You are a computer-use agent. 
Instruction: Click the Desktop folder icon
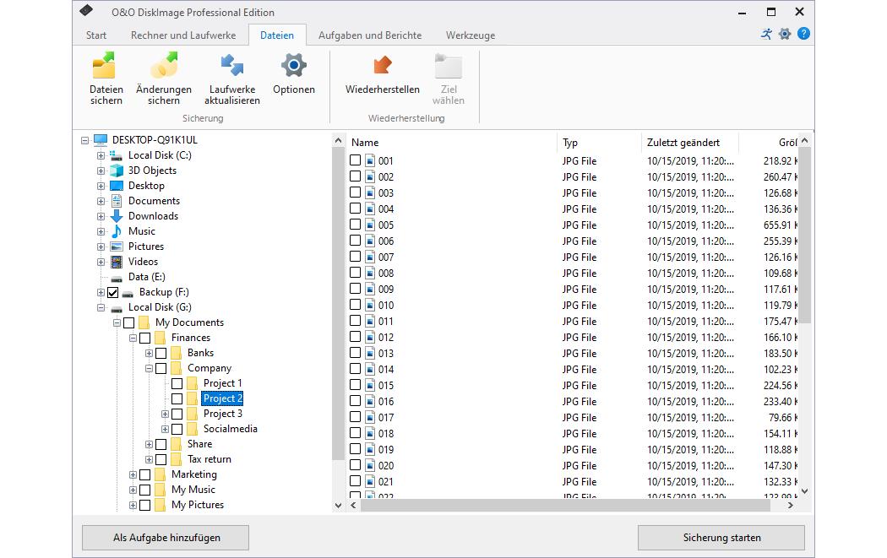pos(117,186)
